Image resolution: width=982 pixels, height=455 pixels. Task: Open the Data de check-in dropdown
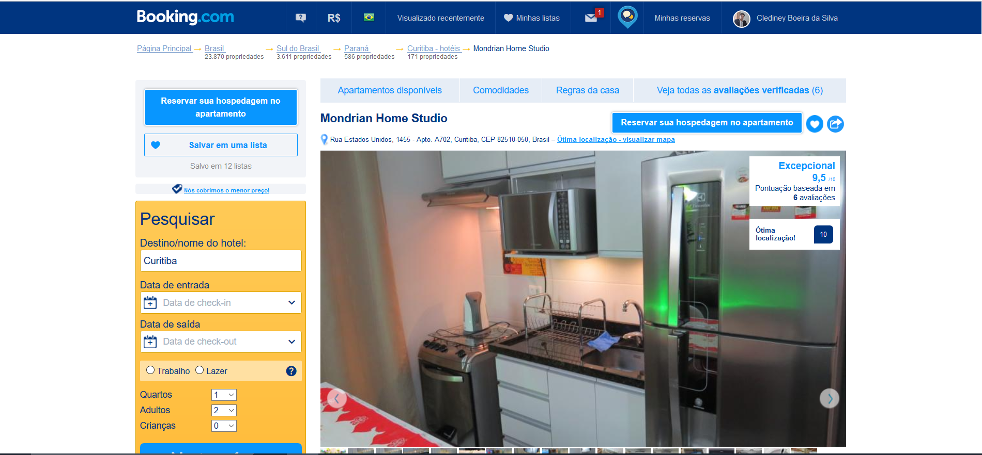221,303
